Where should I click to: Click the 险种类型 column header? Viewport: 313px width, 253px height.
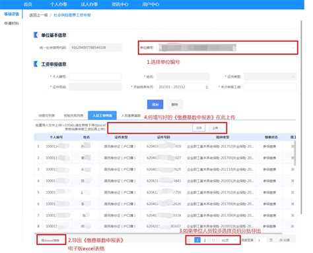tap(223, 137)
